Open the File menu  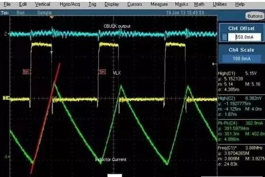click(7, 4)
